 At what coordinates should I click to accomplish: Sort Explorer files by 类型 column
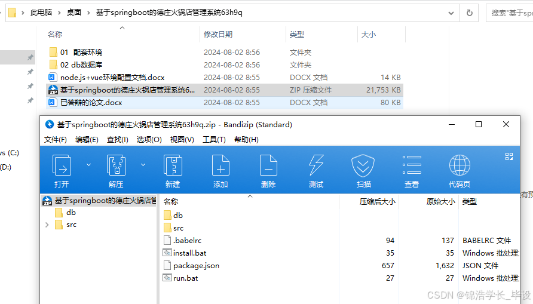coord(297,34)
